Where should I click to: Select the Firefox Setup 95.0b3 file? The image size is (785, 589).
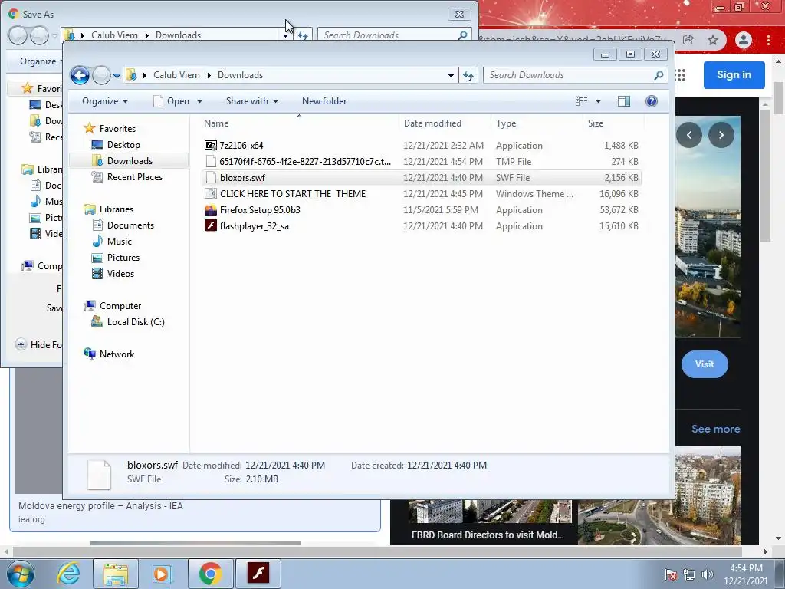422,210
